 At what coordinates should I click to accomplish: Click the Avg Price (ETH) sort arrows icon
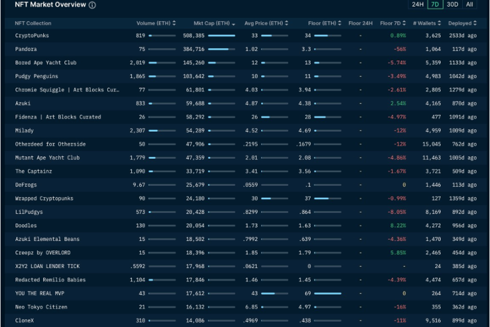[x=286, y=23]
